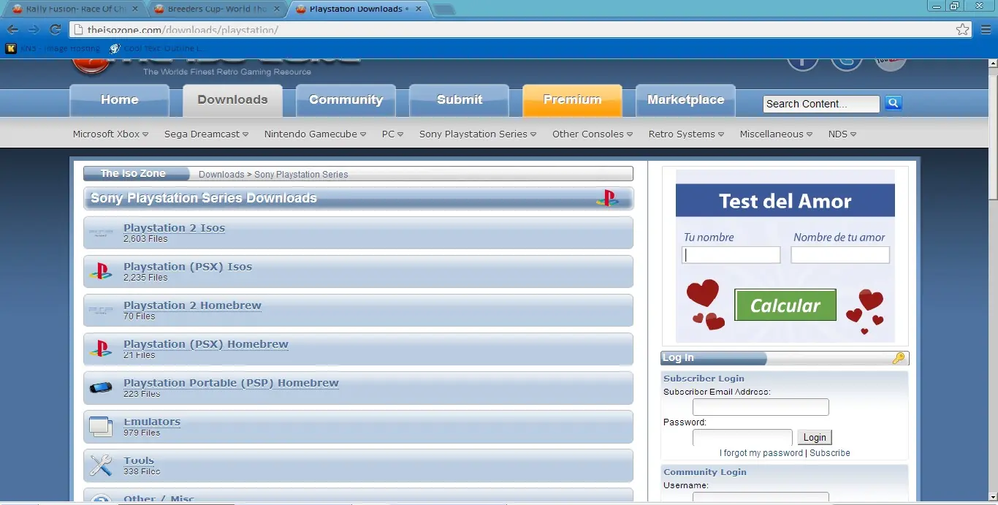Viewport: 998px width, 505px height.
Task: Click the Calcular button in ad
Action: tap(785, 305)
